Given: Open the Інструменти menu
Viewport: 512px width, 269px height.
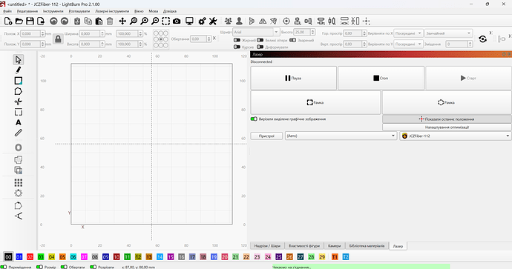Looking at the screenshot, I should [x=53, y=11].
